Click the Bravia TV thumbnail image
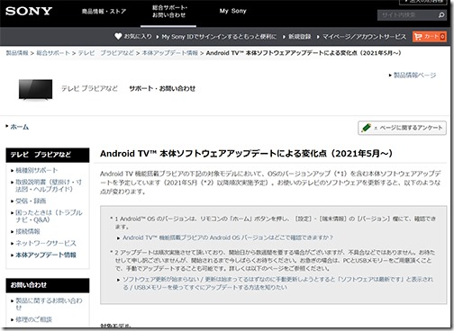The width and height of the screenshot is (454, 331). point(35,89)
